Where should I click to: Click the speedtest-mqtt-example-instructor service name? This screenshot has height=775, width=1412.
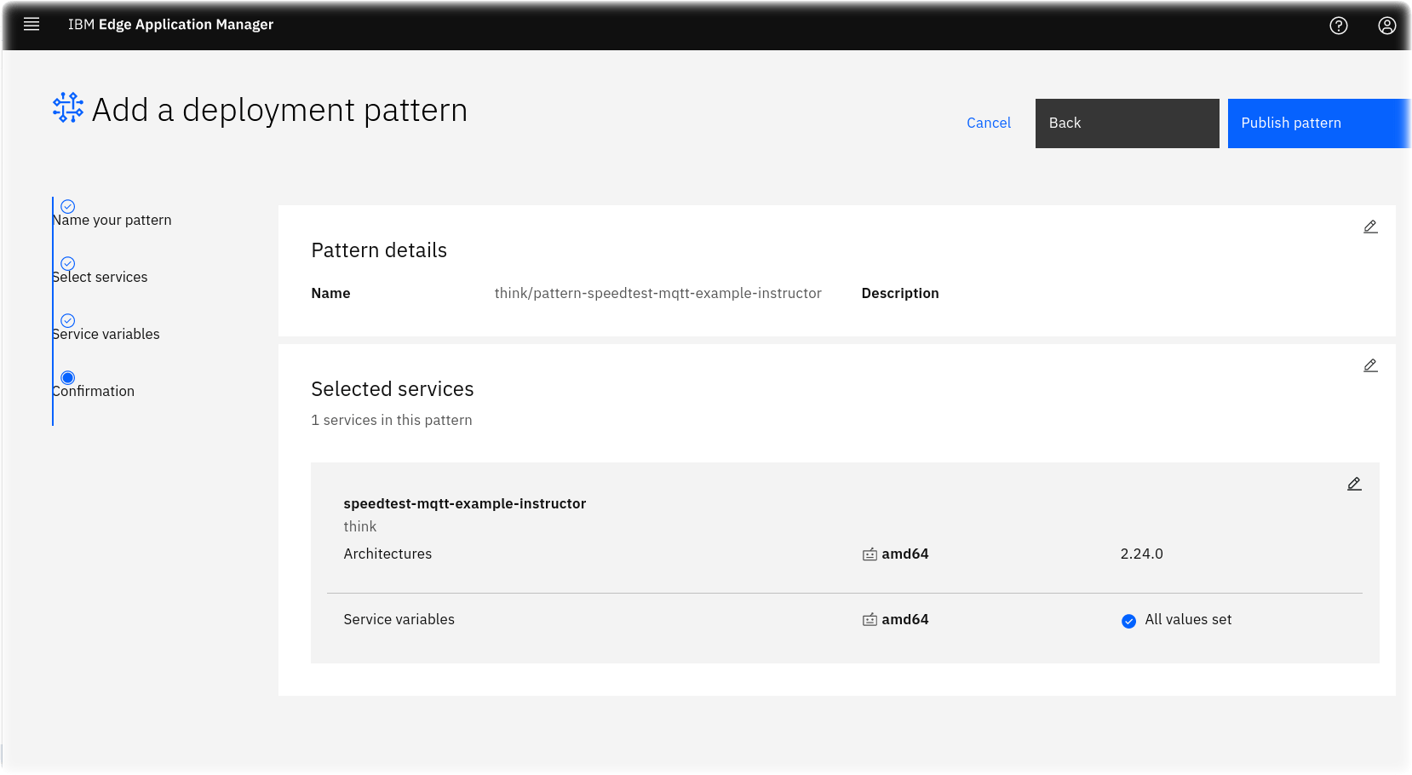464,503
